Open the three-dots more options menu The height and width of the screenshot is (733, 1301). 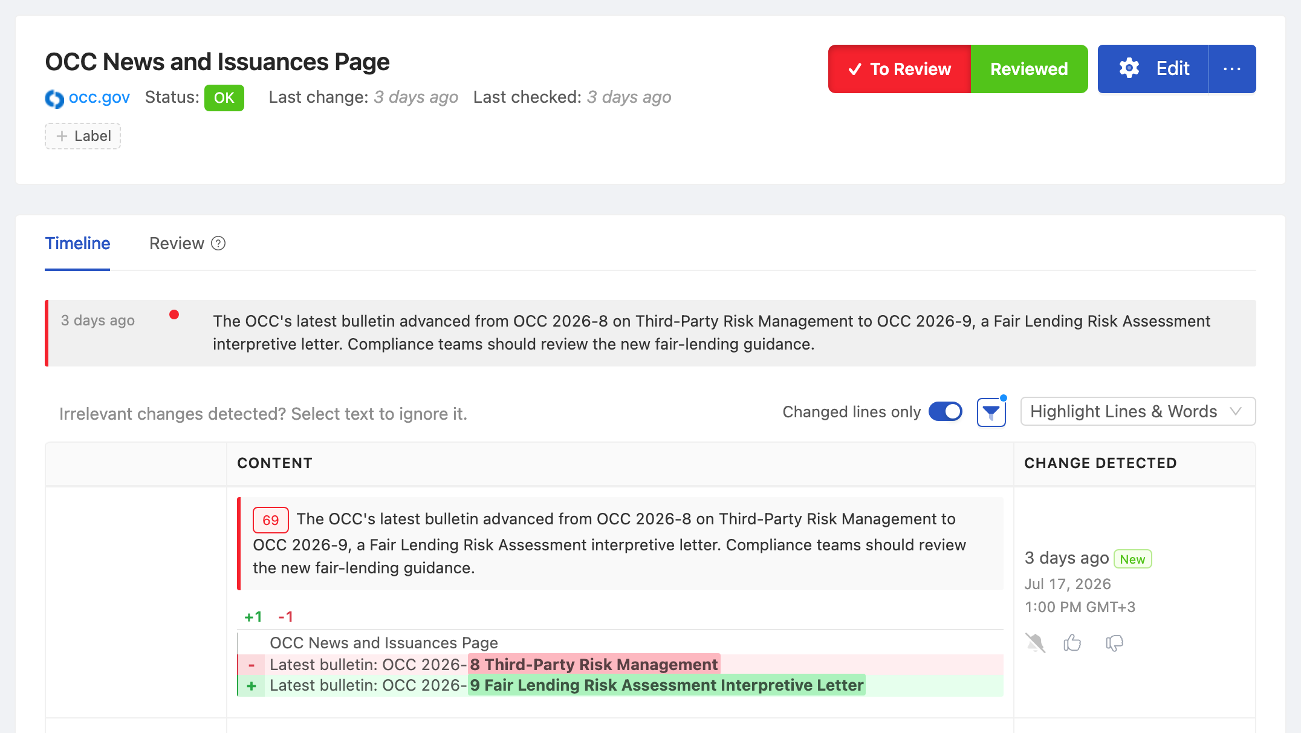1232,69
